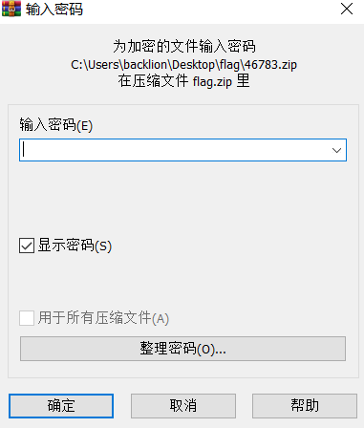Click the 输入密码 title bar text
Viewport: 364px width, 428px height.
click(54, 10)
